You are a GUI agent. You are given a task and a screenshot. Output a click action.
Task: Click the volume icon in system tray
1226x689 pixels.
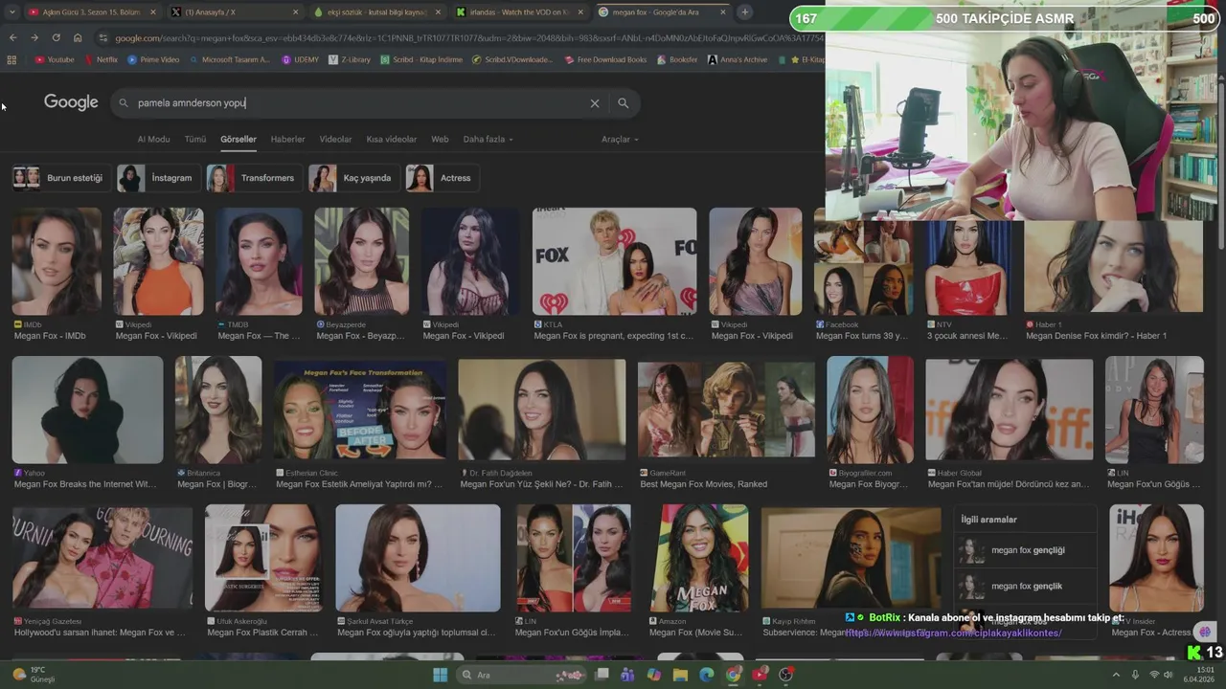coord(1169,675)
